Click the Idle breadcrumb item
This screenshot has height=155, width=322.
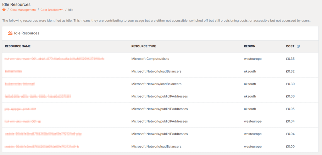[71, 10]
